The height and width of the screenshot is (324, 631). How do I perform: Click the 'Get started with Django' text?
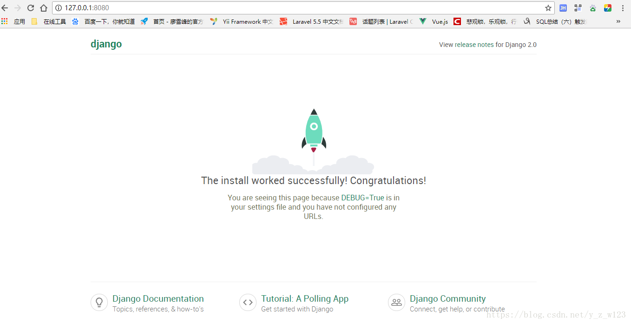point(297,309)
